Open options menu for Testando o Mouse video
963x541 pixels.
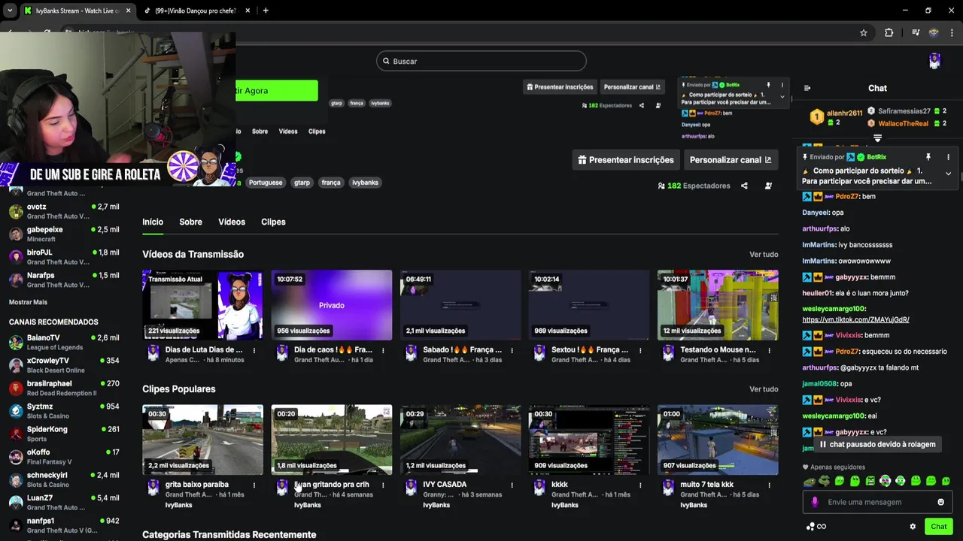[x=769, y=350]
